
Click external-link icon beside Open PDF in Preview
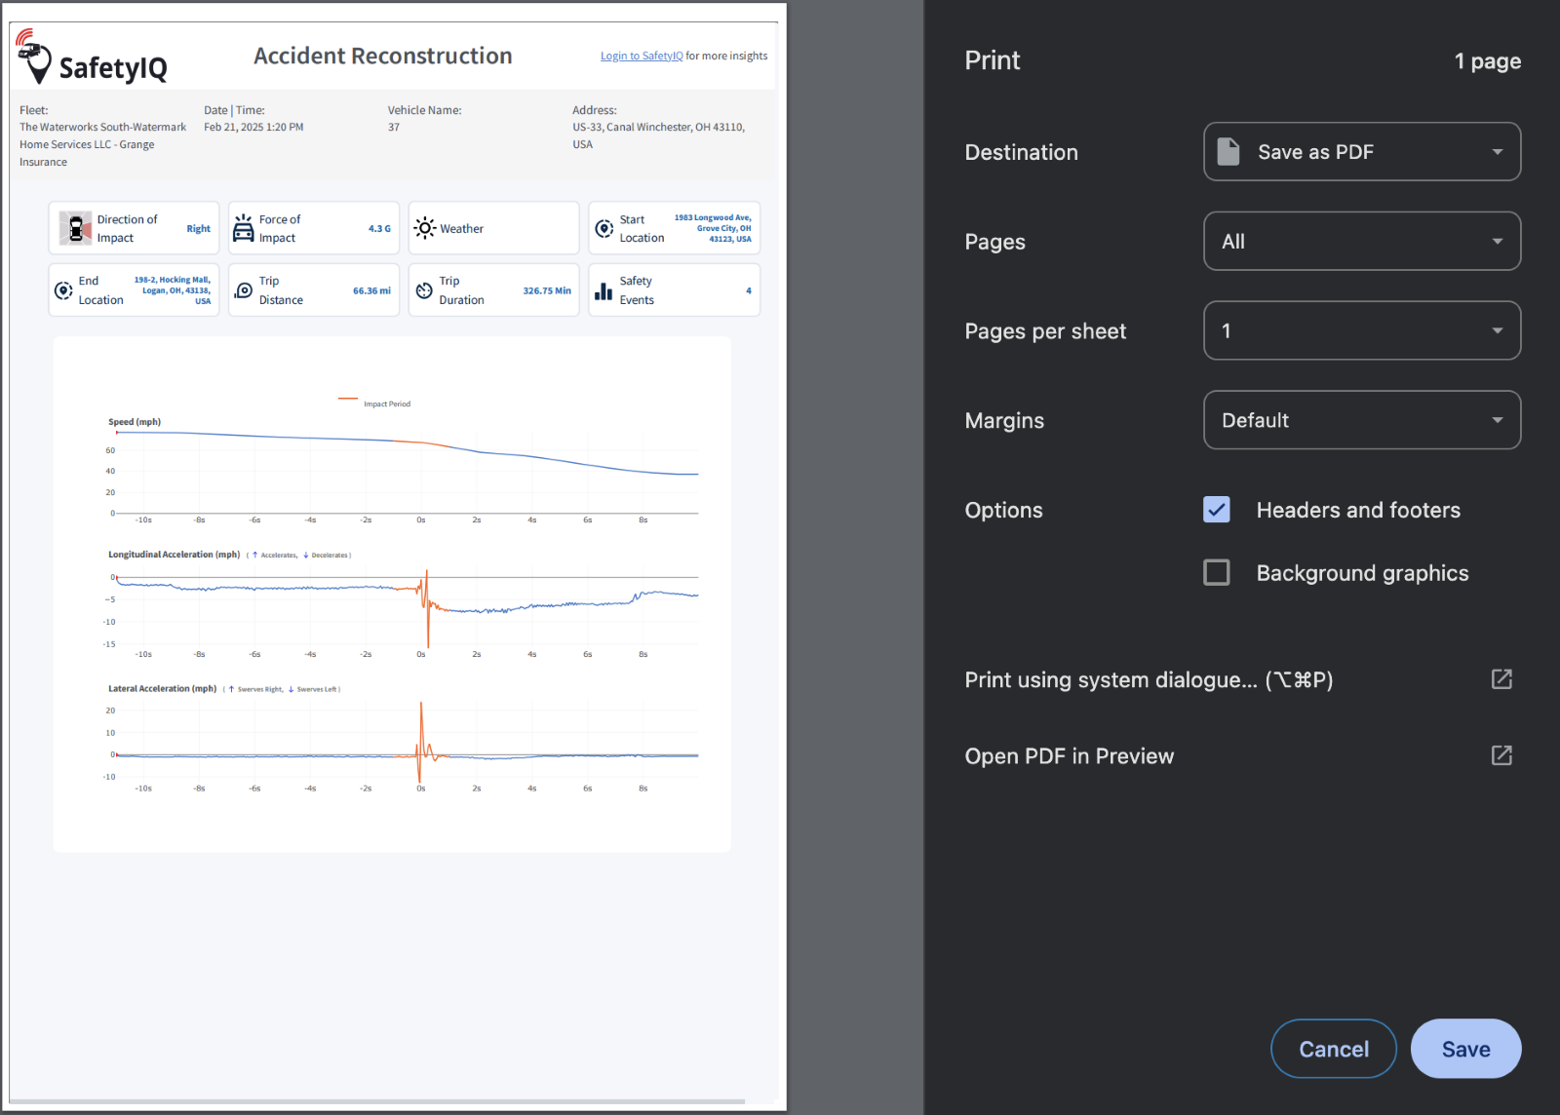(1501, 755)
